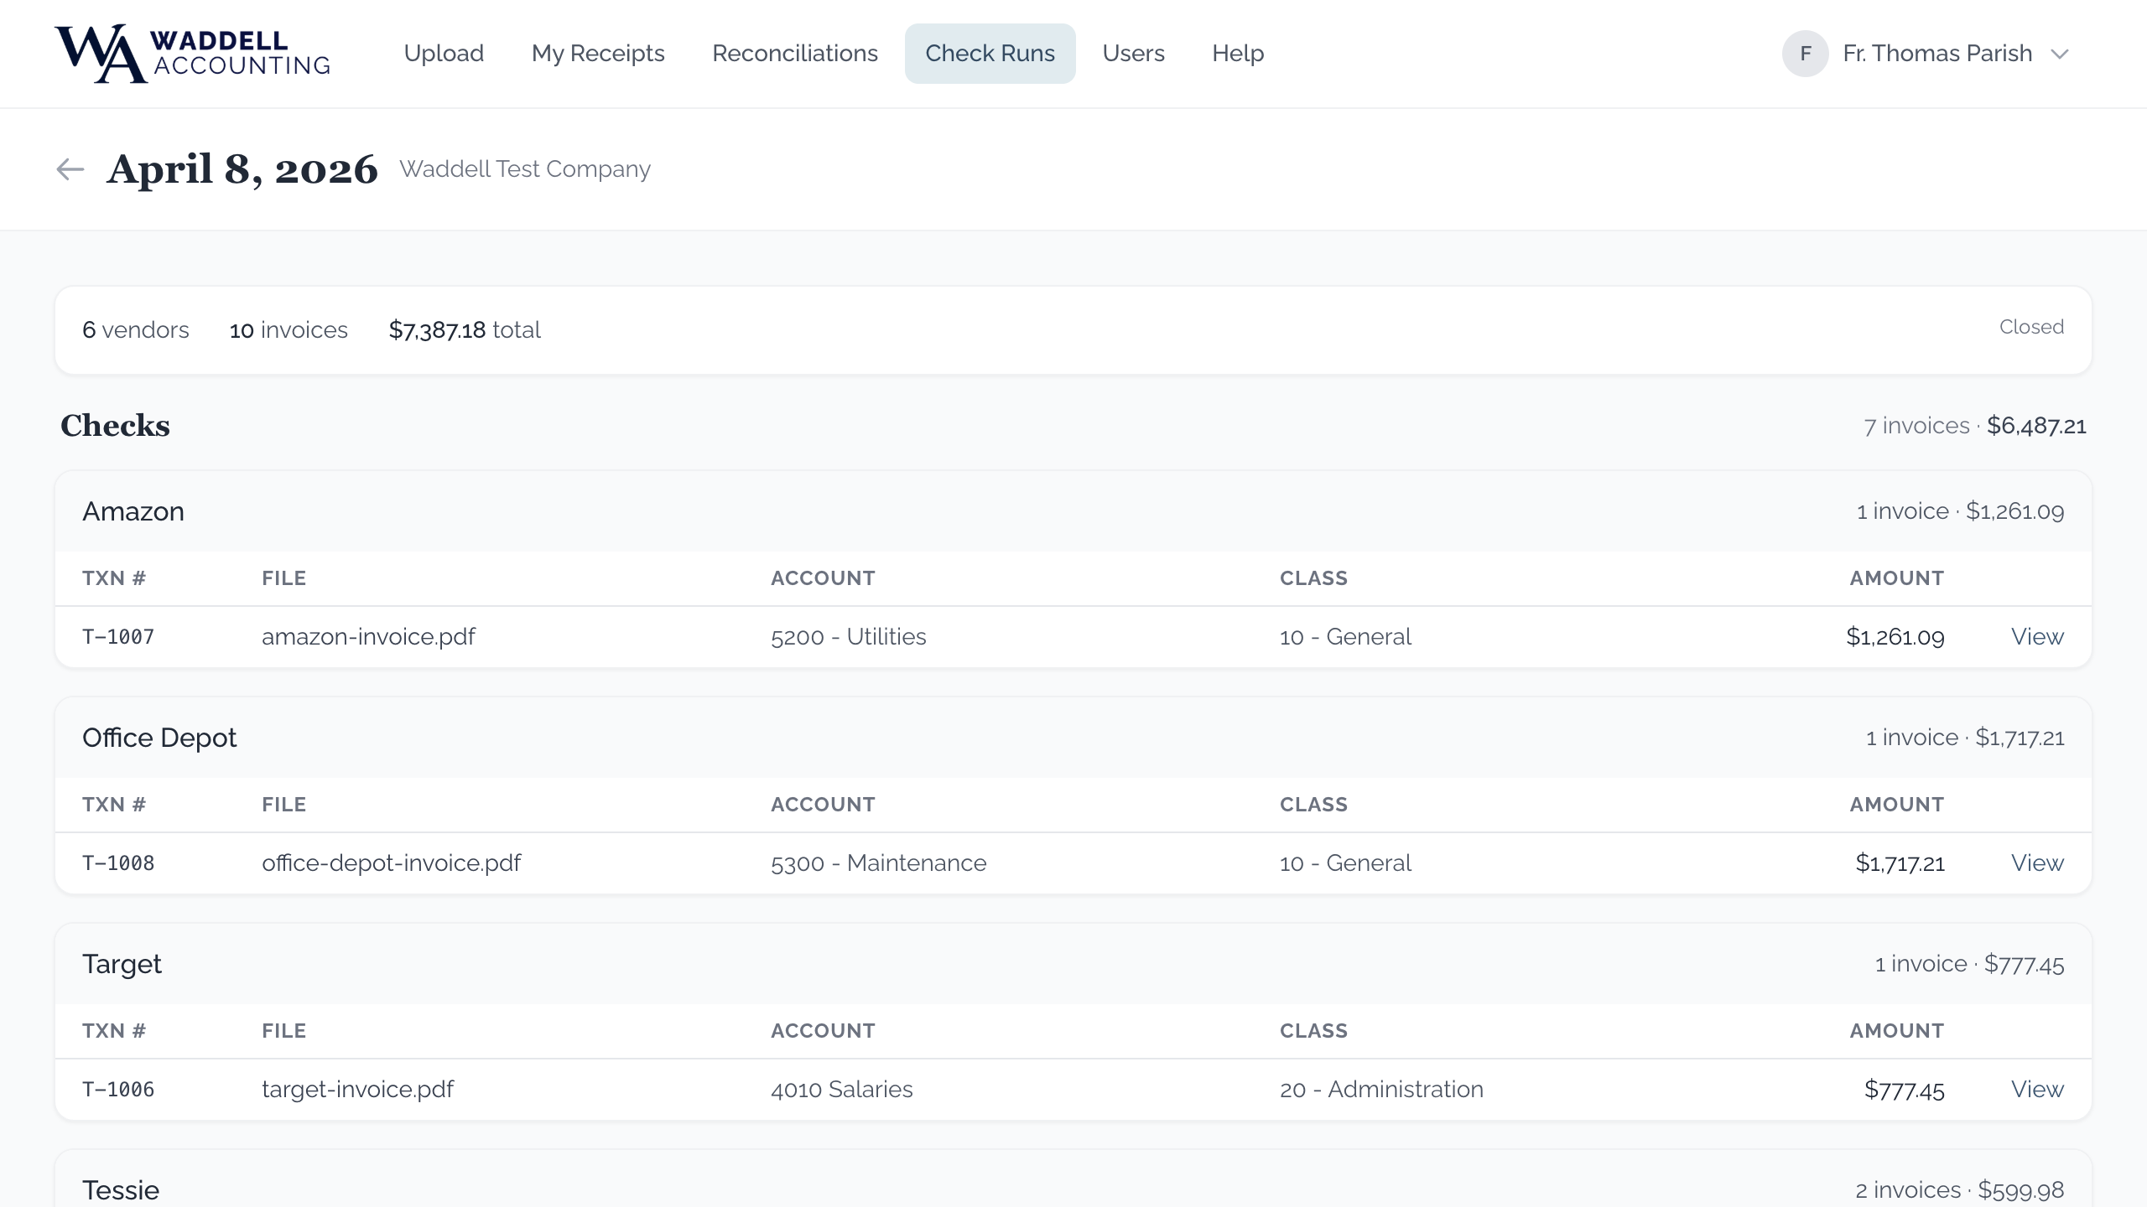Screen dimensions: 2147x1207
Task: Click the $1,261.09 amount in the T-1007 row
Action: point(1895,637)
